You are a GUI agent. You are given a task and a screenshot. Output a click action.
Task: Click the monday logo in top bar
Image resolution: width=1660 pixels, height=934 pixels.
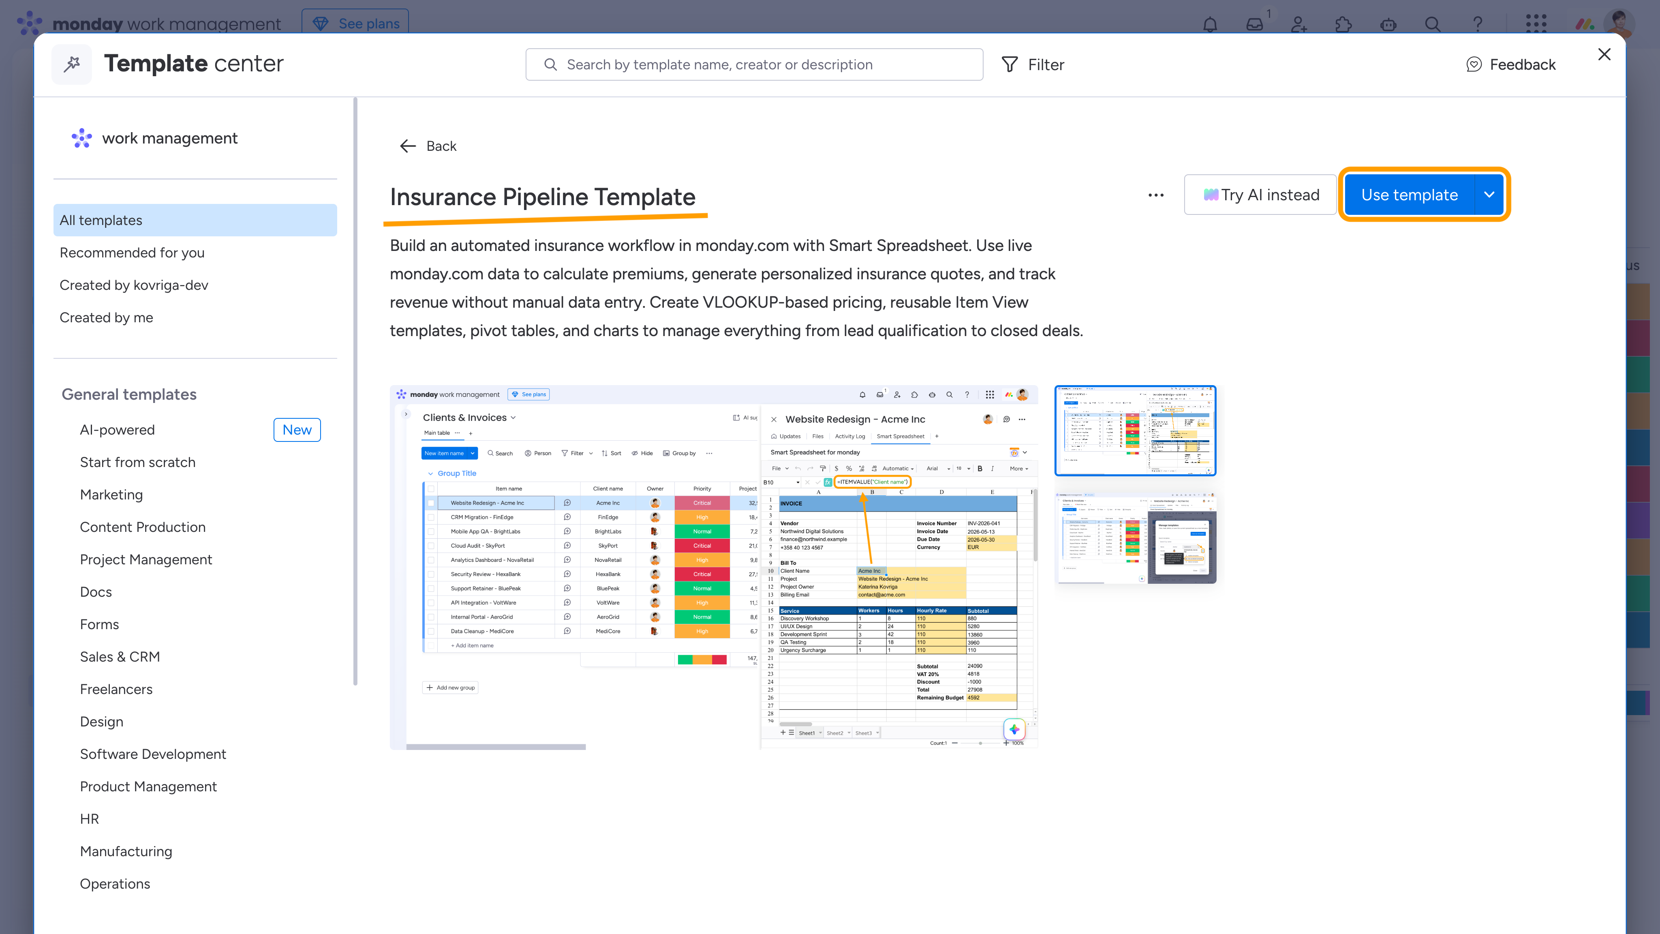(30, 23)
